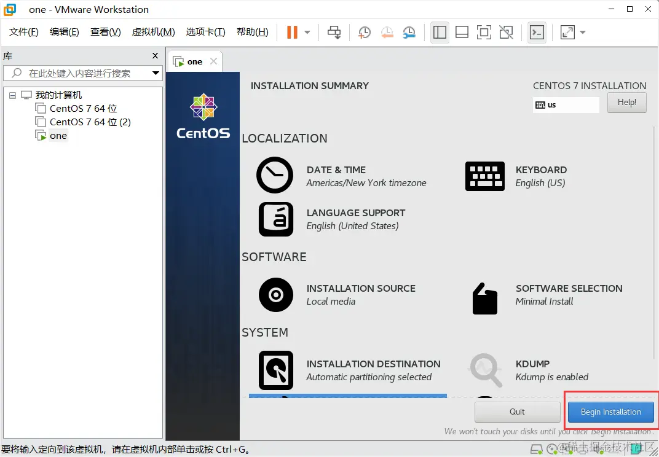Image resolution: width=659 pixels, height=457 pixels.
Task: Click the library search input field
Action: (x=83, y=73)
